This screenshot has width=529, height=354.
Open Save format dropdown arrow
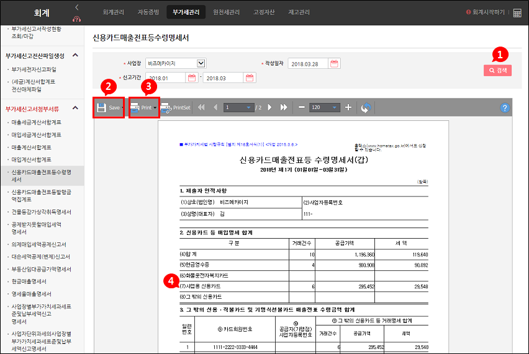coord(122,108)
